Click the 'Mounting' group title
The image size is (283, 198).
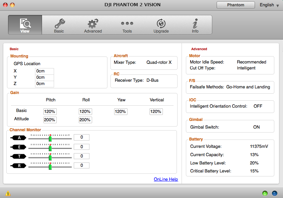pos(19,56)
